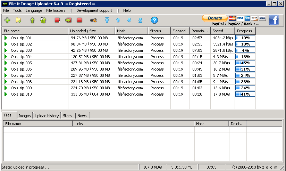Move selected item up one position
The width and height of the screenshot is (286, 171).
[x=118, y=20]
